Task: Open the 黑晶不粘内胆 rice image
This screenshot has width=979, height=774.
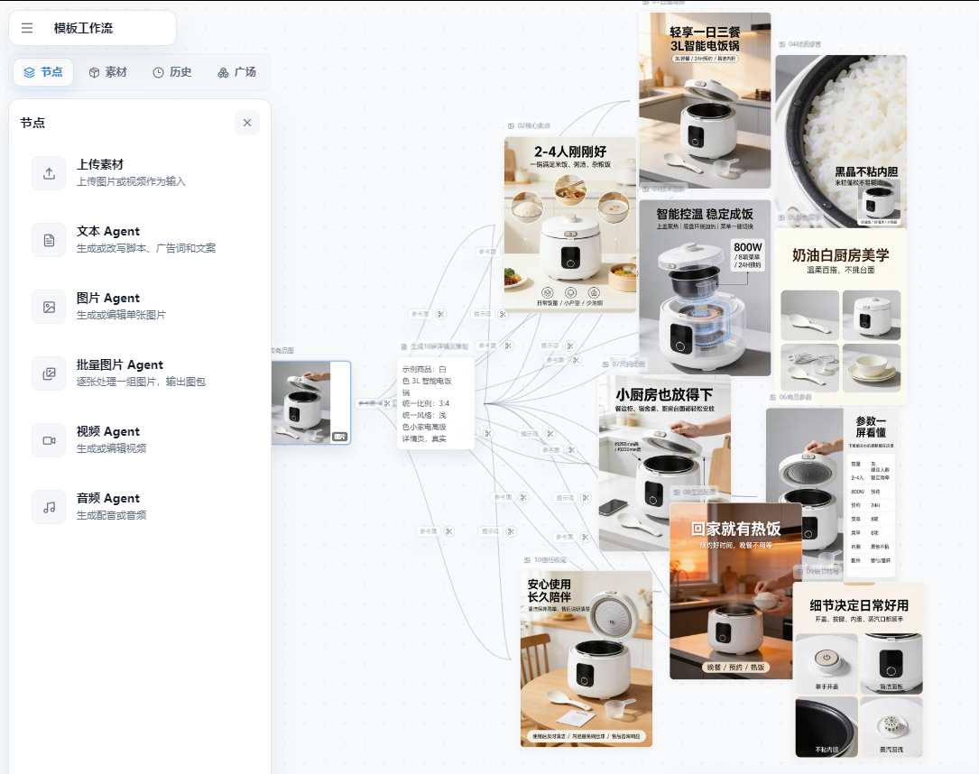Action: pyautogui.click(x=841, y=142)
